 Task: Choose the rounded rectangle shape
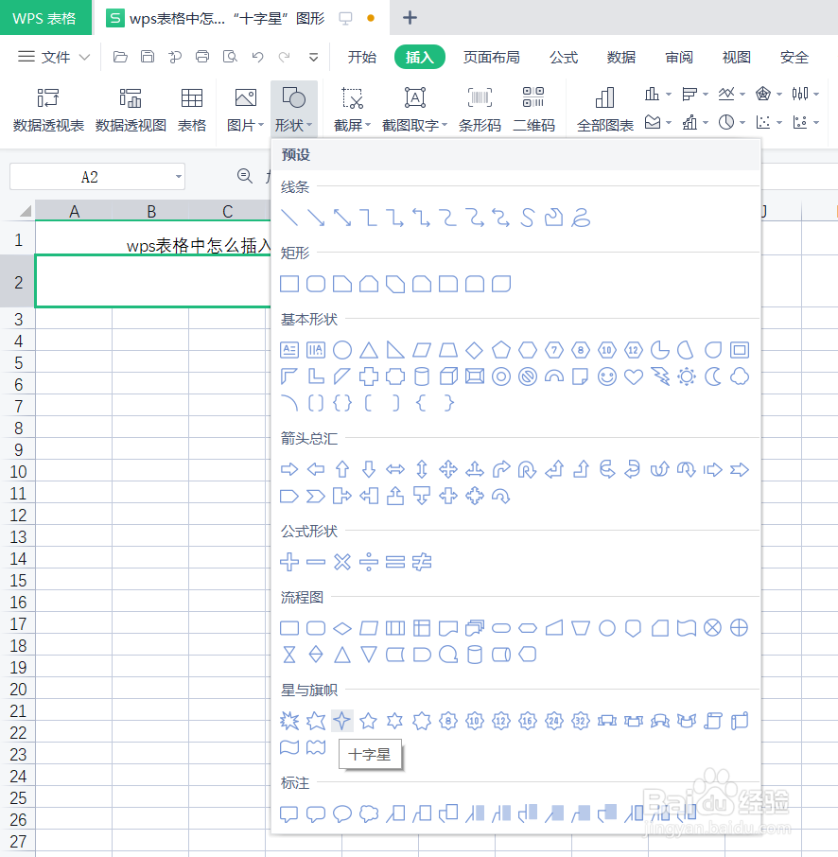[x=316, y=284]
